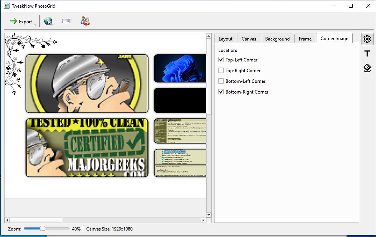This screenshot has width=376, height=237.
Task: Select the Certified MajorGeeks photo cell
Action: (x=87, y=148)
